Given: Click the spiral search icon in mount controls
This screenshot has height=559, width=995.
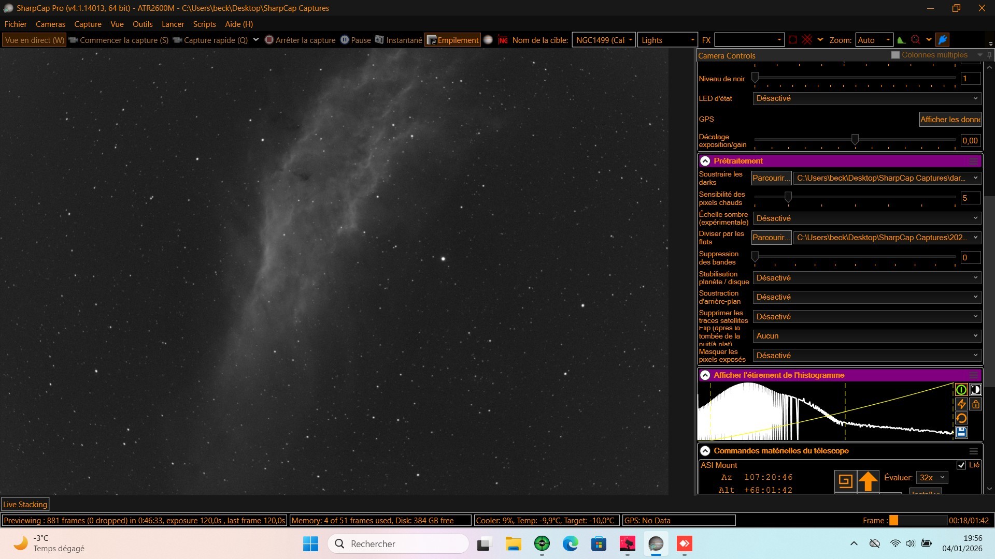Looking at the screenshot, I should [845, 481].
